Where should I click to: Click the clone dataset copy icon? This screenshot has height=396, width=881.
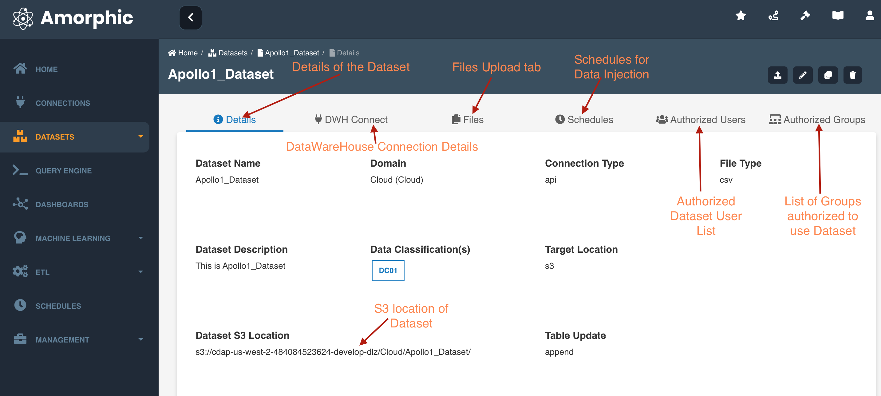pyautogui.click(x=828, y=75)
